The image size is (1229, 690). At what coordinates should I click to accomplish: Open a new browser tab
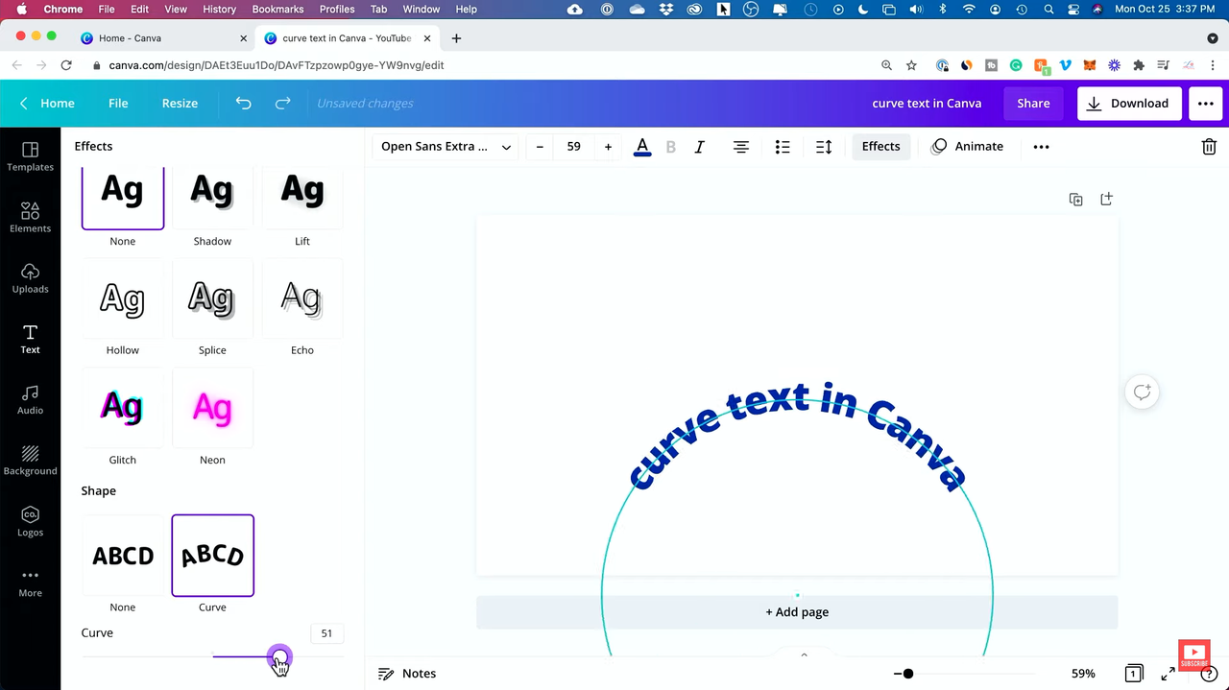tap(456, 38)
